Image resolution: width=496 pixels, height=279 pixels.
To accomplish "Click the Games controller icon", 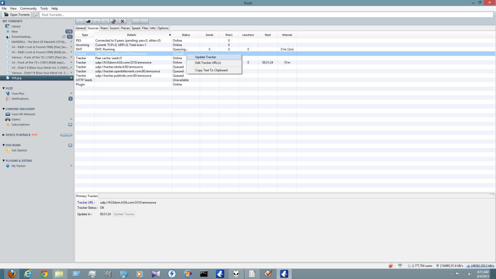I will point(8,119).
